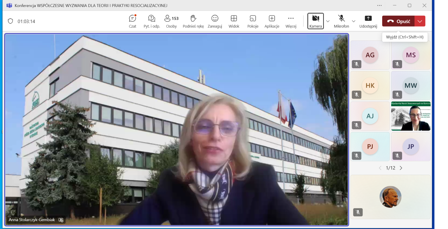Image resolution: width=448 pixels, height=229 pixels.
Task: Open Pyt. i odp. Q&A panel
Action: coord(151,21)
